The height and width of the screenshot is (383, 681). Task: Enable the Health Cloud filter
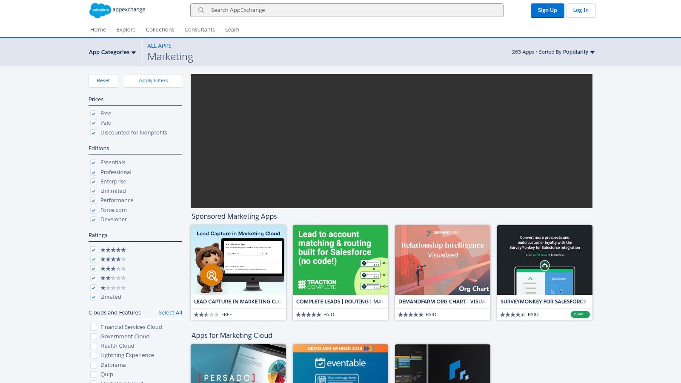94,346
